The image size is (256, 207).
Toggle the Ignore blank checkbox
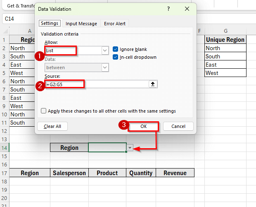(x=115, y=49)
